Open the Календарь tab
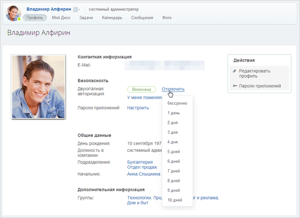This screenshot has height=218, width=300. (112, 18)
